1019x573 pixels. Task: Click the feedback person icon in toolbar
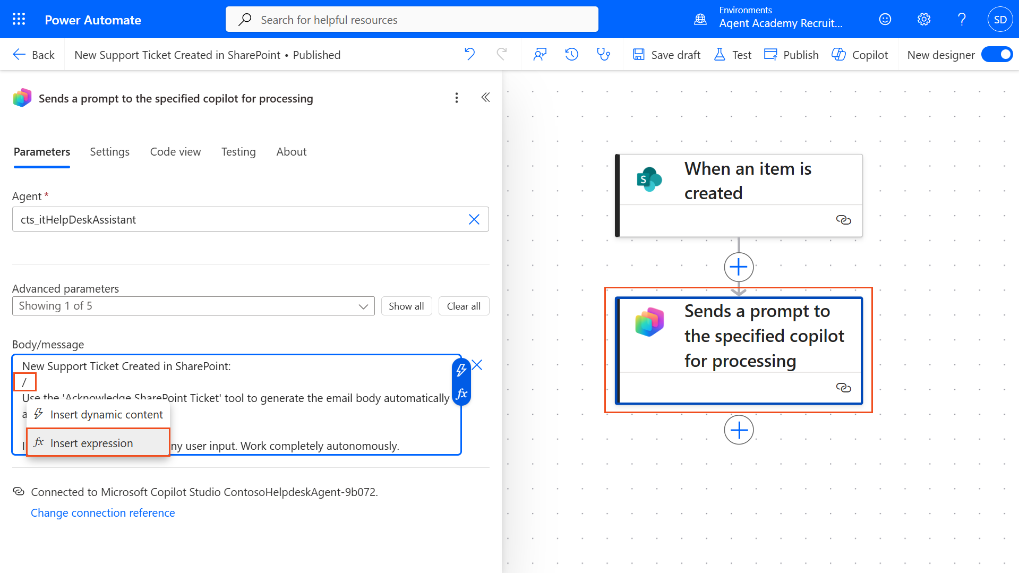point(540,54)
